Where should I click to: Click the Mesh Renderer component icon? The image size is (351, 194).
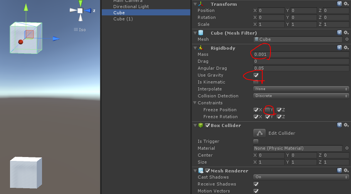click(201, 171)
